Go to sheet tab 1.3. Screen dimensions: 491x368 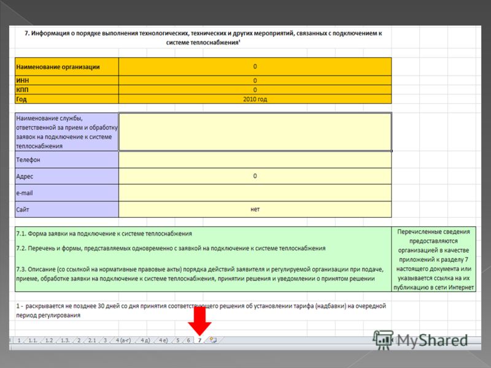tap(65, 340)
